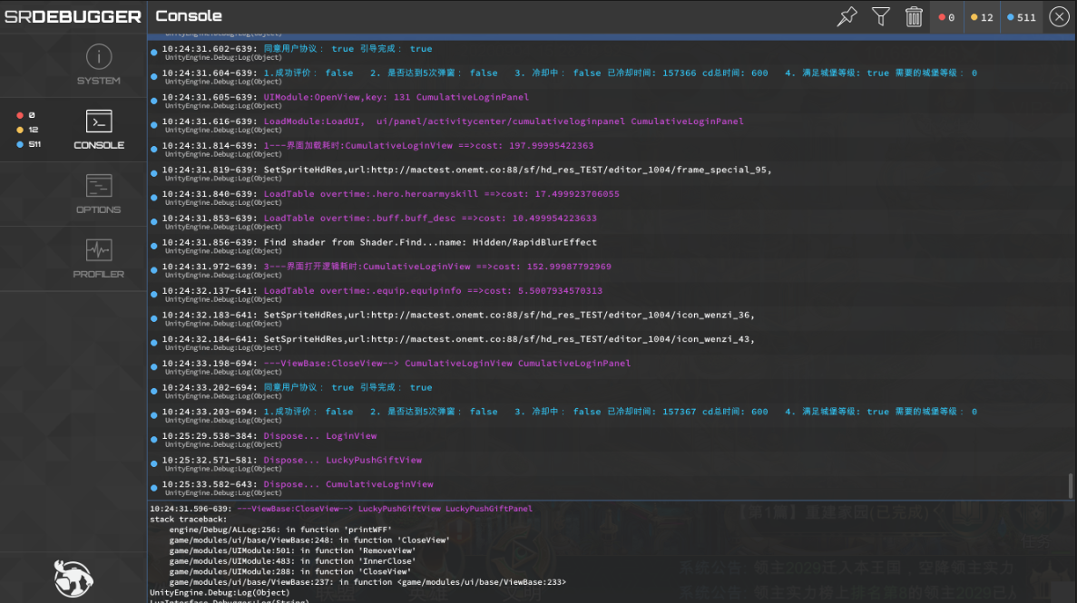Select SetSpriteHdRes frame_special_95 log entry
The height and width of the screenshot is (603, 1077).
[x=611, y=173]
